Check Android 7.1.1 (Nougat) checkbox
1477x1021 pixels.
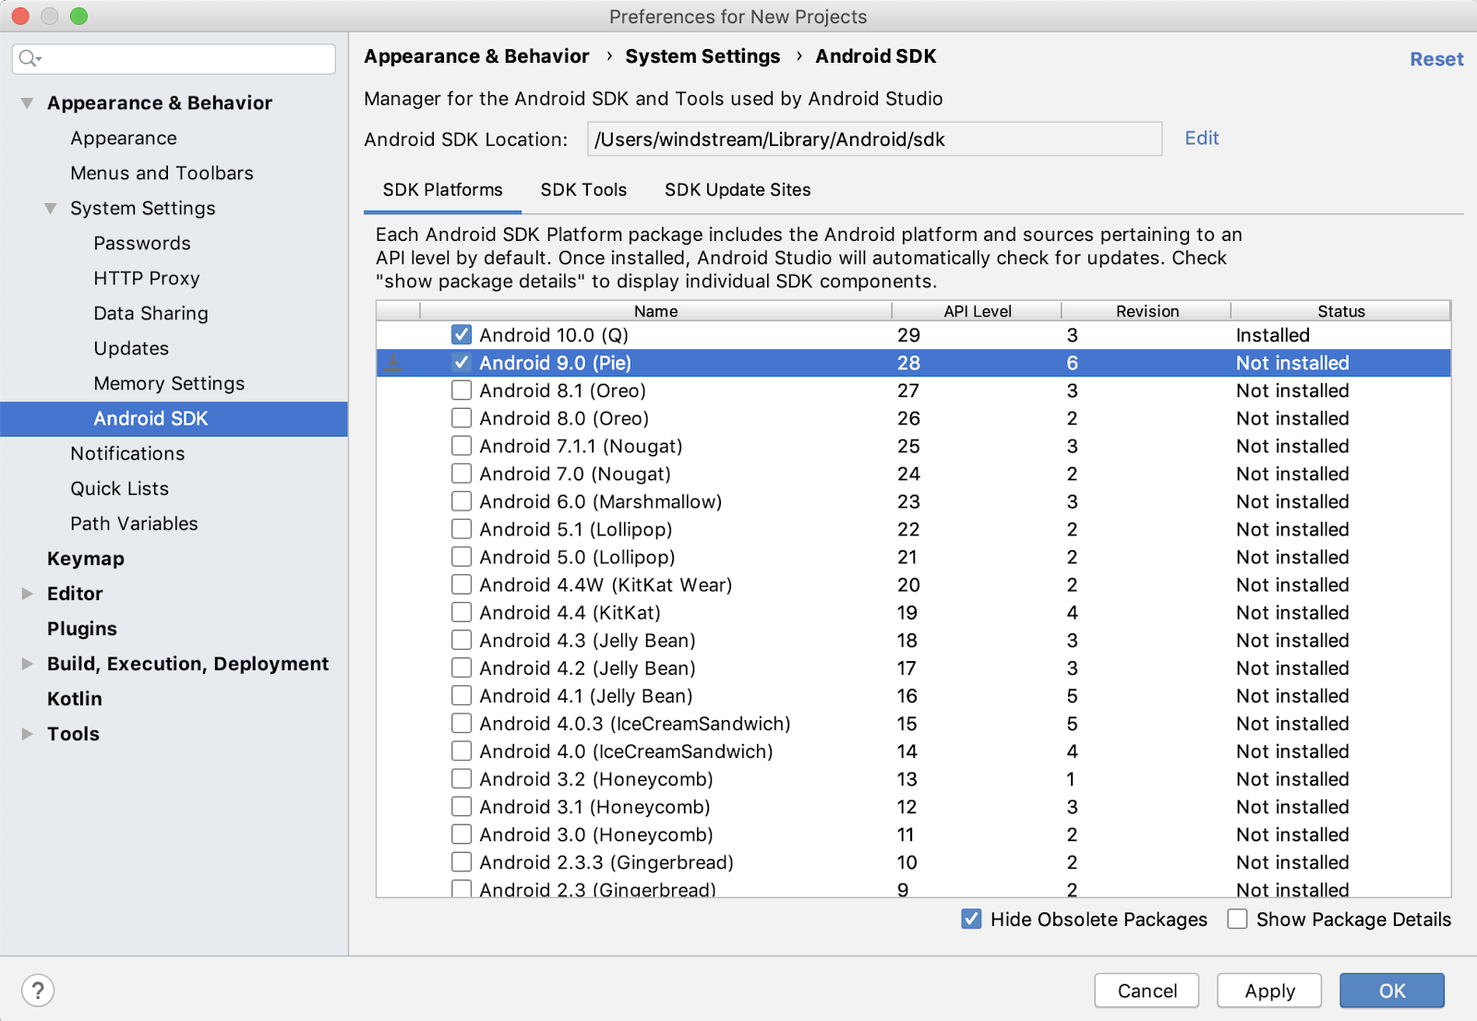pos(462,446)
